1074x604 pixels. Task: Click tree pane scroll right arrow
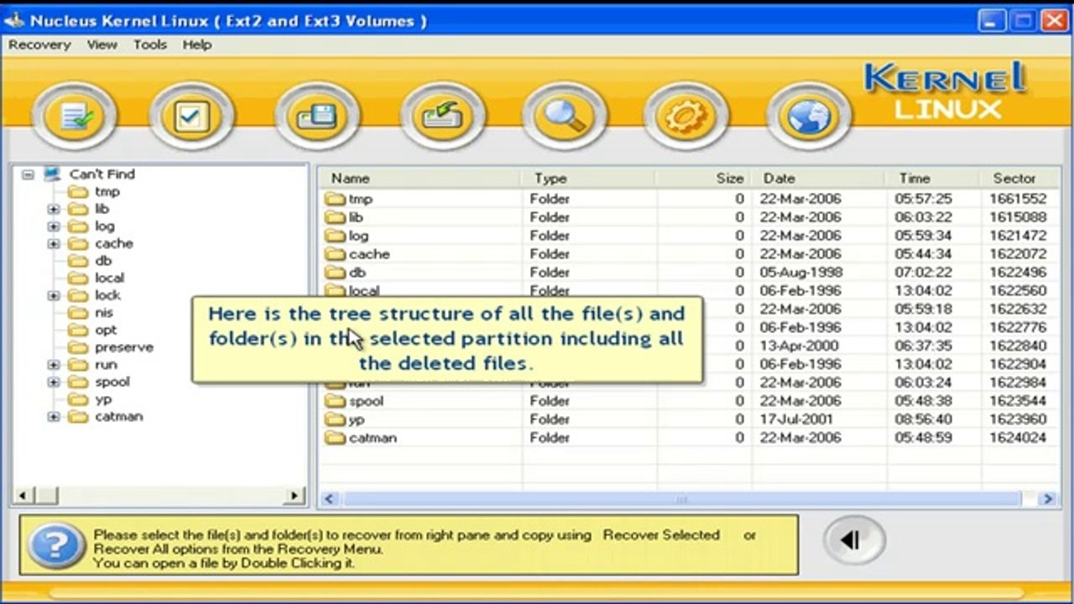point(294,496)
